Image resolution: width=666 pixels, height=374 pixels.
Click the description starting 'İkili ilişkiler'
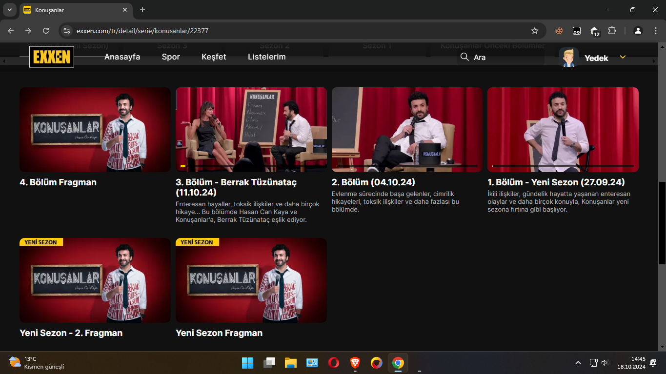coord(559,201)
